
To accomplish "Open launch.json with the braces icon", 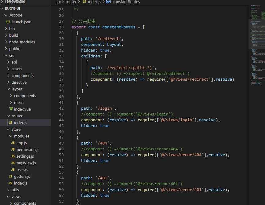I will [x=8, y=22].
